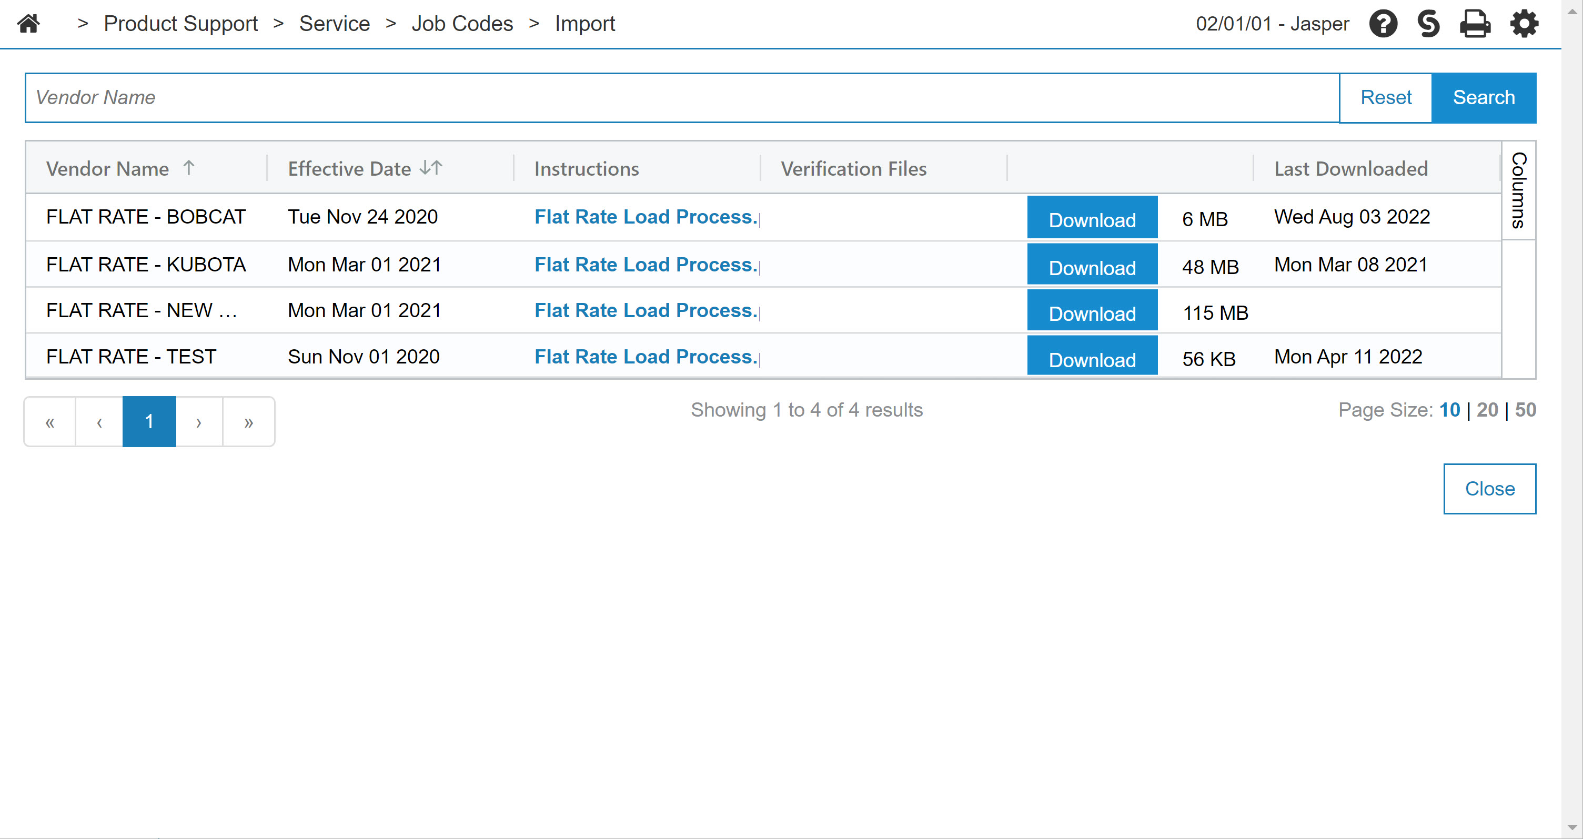
Task: Open Flat Rate Load Process link for BOBCAT
Action: click(646, 217)
